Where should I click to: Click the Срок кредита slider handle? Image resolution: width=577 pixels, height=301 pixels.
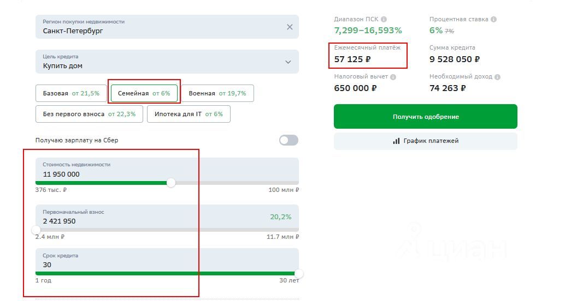point(299,274)
